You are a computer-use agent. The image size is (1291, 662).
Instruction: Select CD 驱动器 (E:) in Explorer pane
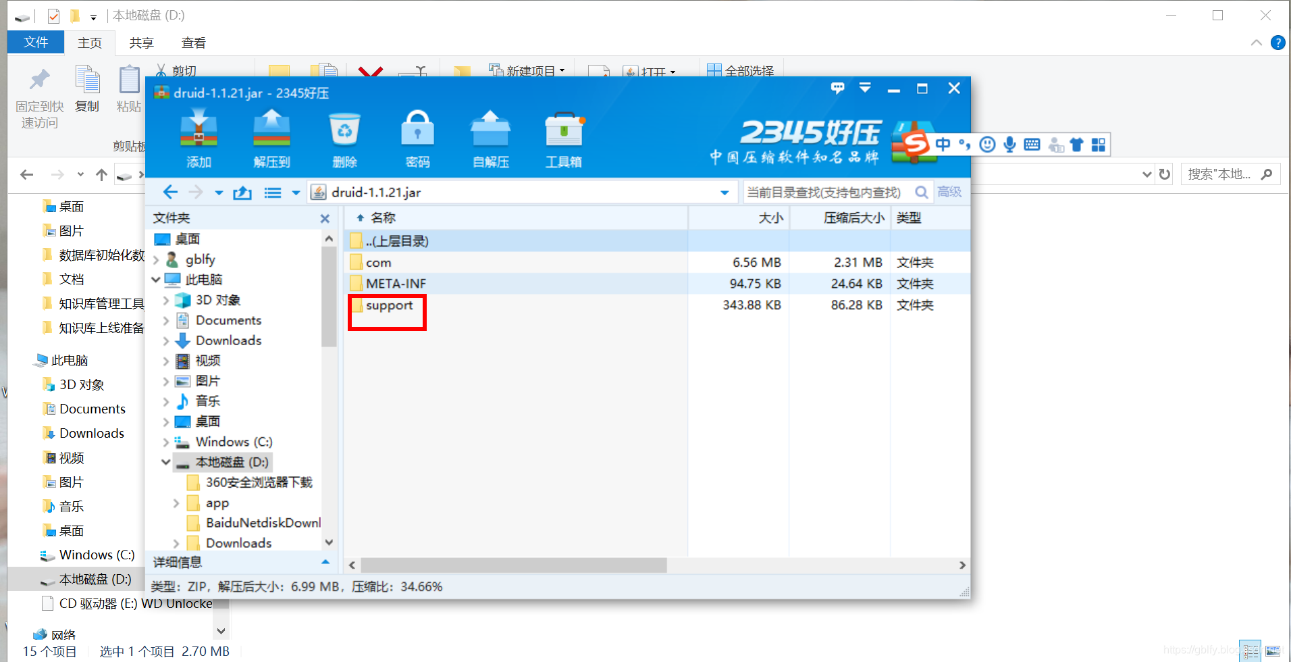(x=127, y=603)
